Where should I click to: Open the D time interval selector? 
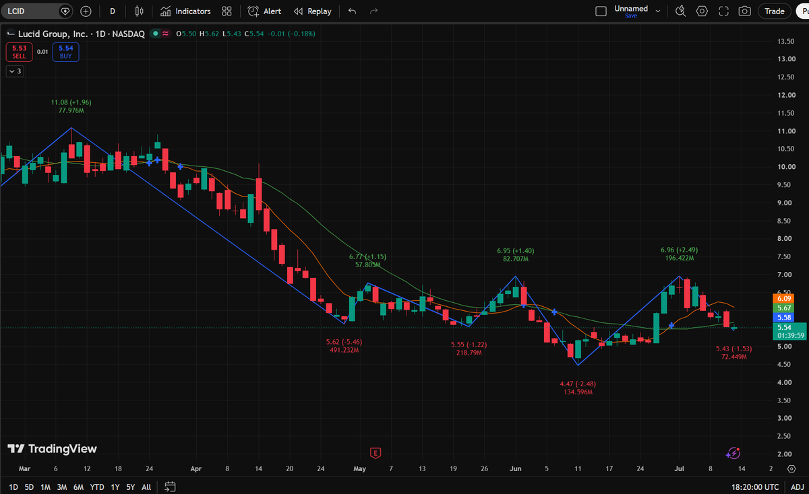point(112,11)
